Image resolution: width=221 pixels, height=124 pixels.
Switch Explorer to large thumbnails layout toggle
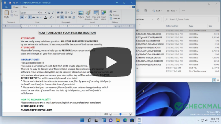point(218,80)
